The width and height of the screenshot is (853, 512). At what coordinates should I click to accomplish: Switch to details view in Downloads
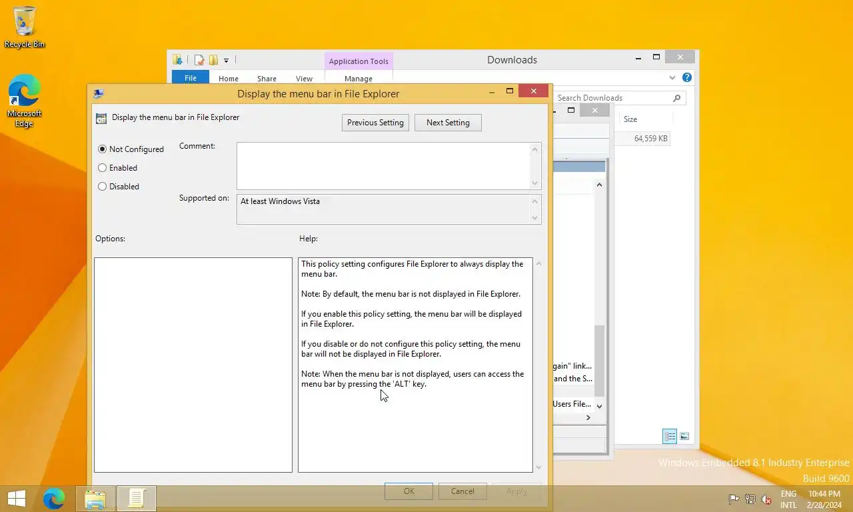[x=670, y=437]
